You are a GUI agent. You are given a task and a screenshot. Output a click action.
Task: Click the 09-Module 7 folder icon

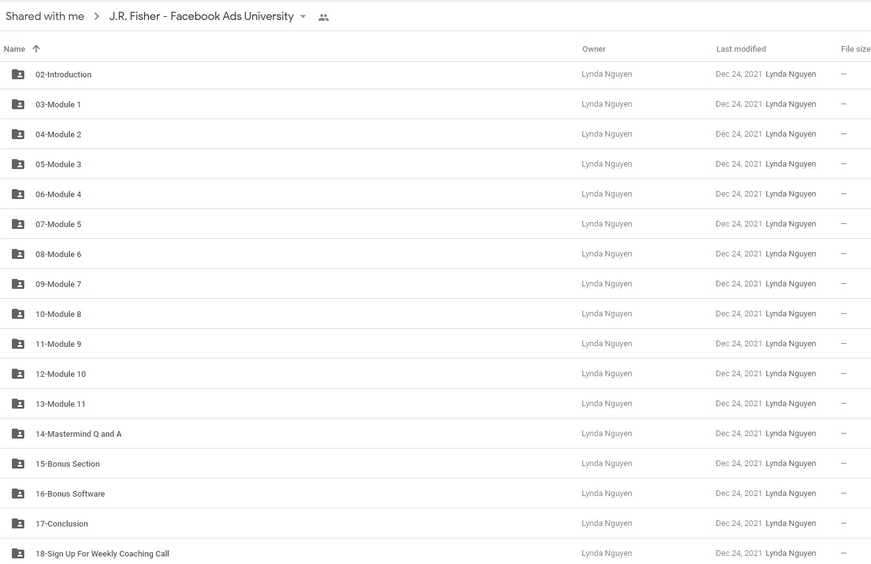coord(18,284)
